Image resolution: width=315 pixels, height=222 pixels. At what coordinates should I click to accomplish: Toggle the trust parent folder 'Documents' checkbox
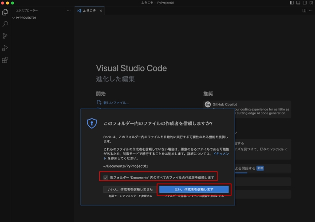tap(106, 177)
